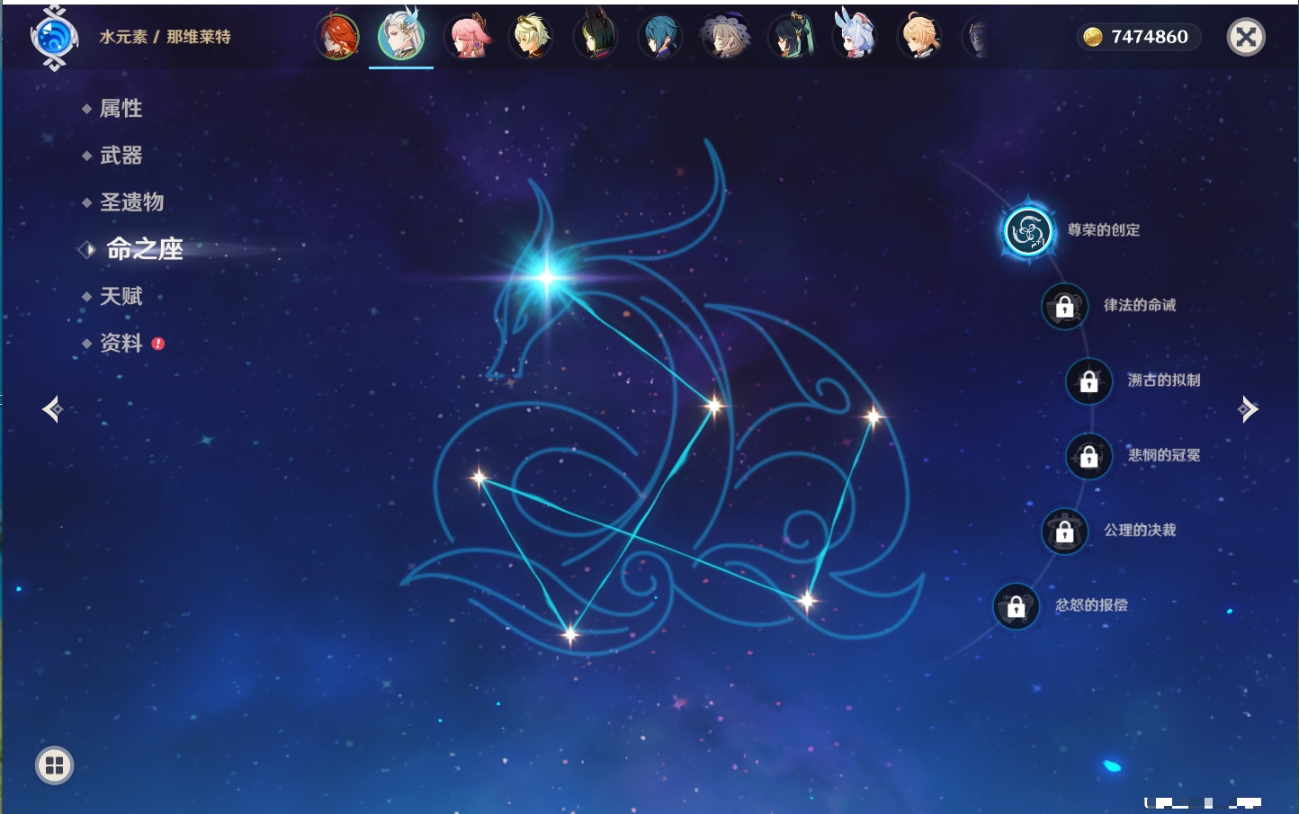
Task: Select the pink-haired Yae Miko avatar
Action: click(467, 38)
